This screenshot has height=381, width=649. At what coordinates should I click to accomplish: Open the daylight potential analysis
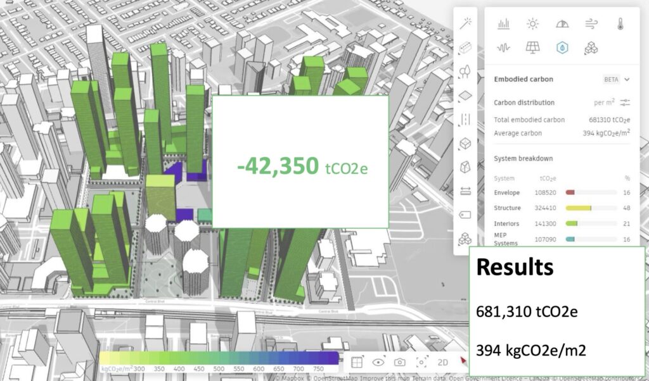(562, 24)
